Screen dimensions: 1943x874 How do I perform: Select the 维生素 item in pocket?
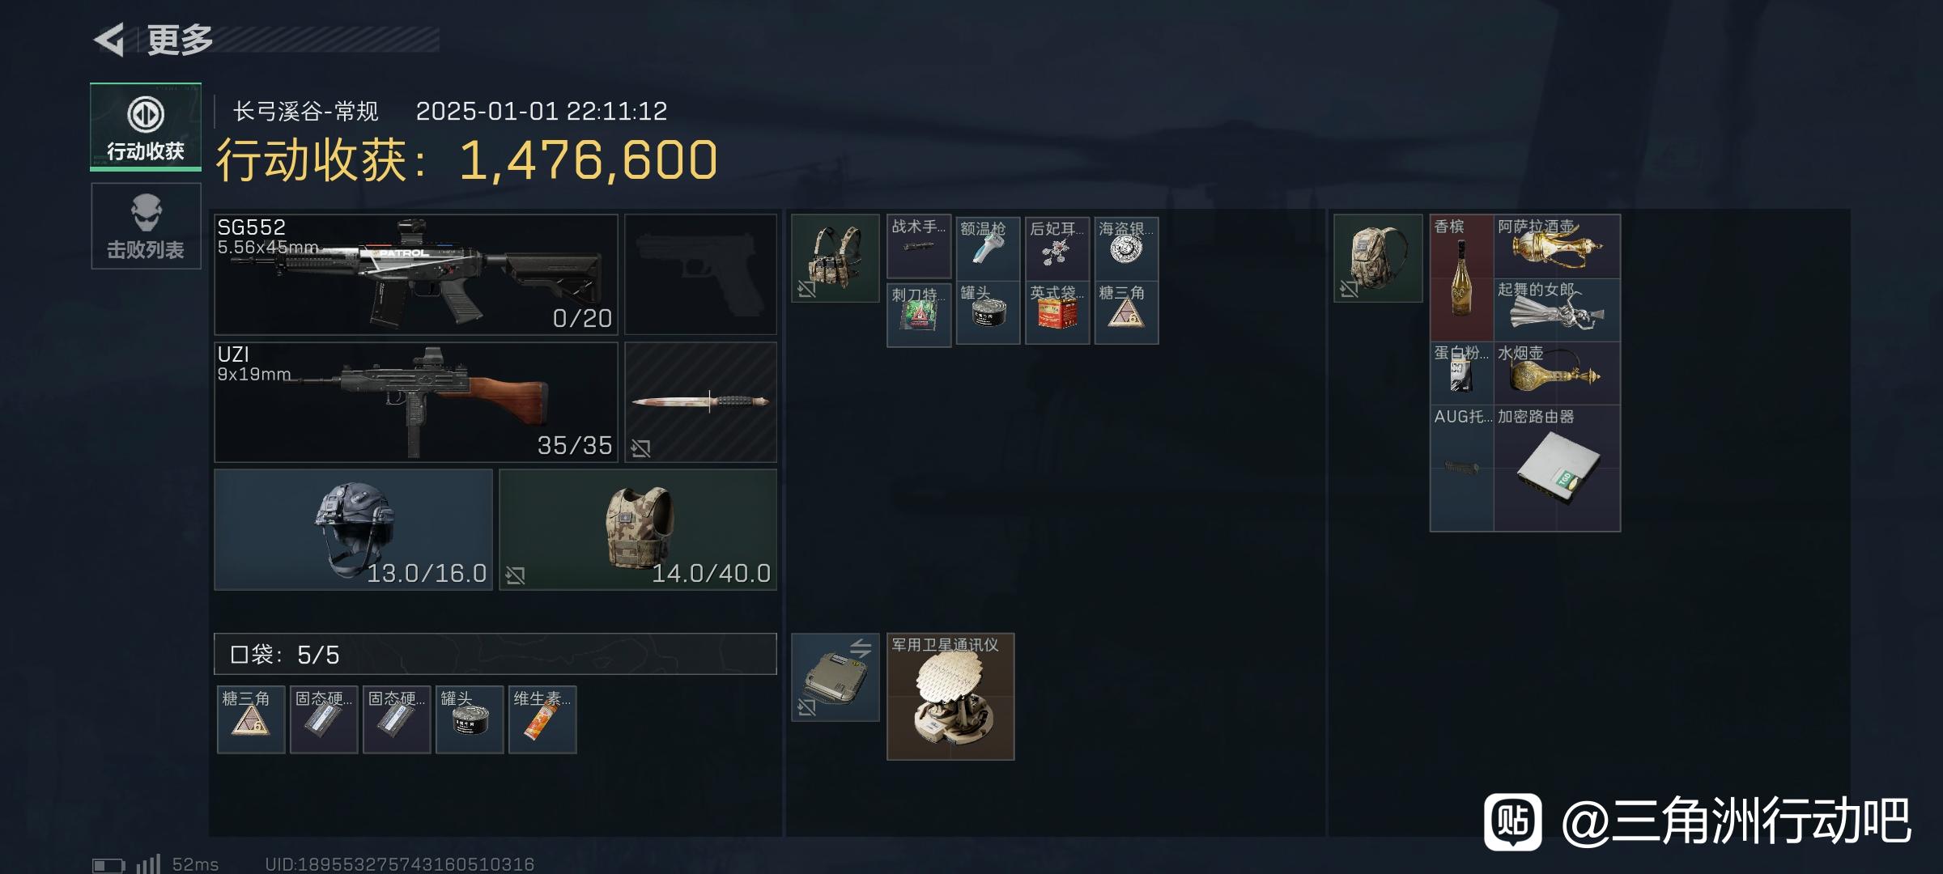542,719
